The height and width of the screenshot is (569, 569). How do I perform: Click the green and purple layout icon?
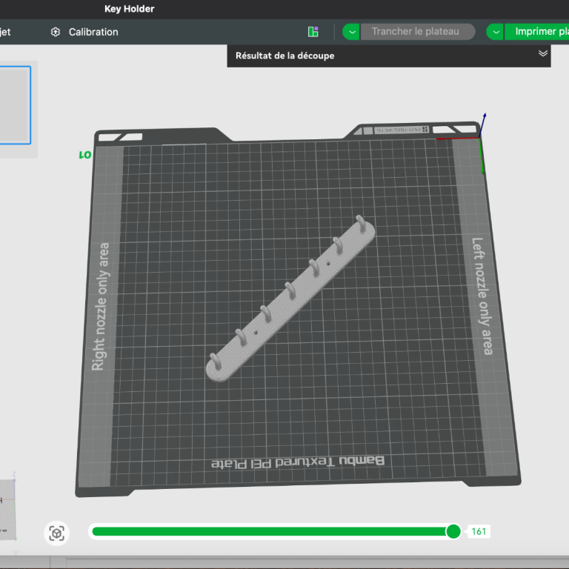pyautogui.click(x=313, y=32)
